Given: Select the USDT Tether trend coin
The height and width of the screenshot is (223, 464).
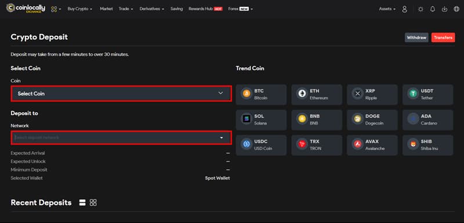Looking at the screenshot, I should pos(427,94).
